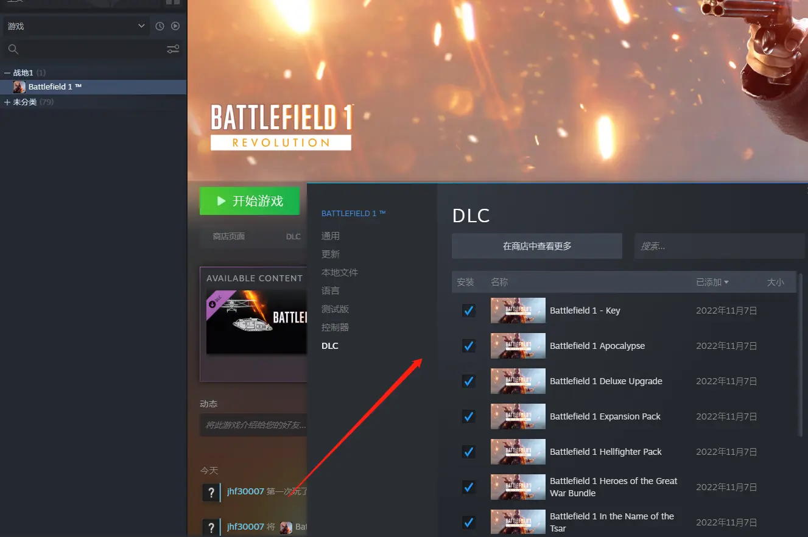Toggle install checkbox for Hellfighter Pack
This screenshot has width=808, height=537.
[469, 452]
